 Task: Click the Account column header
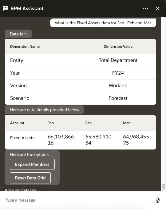click(17, 123)
